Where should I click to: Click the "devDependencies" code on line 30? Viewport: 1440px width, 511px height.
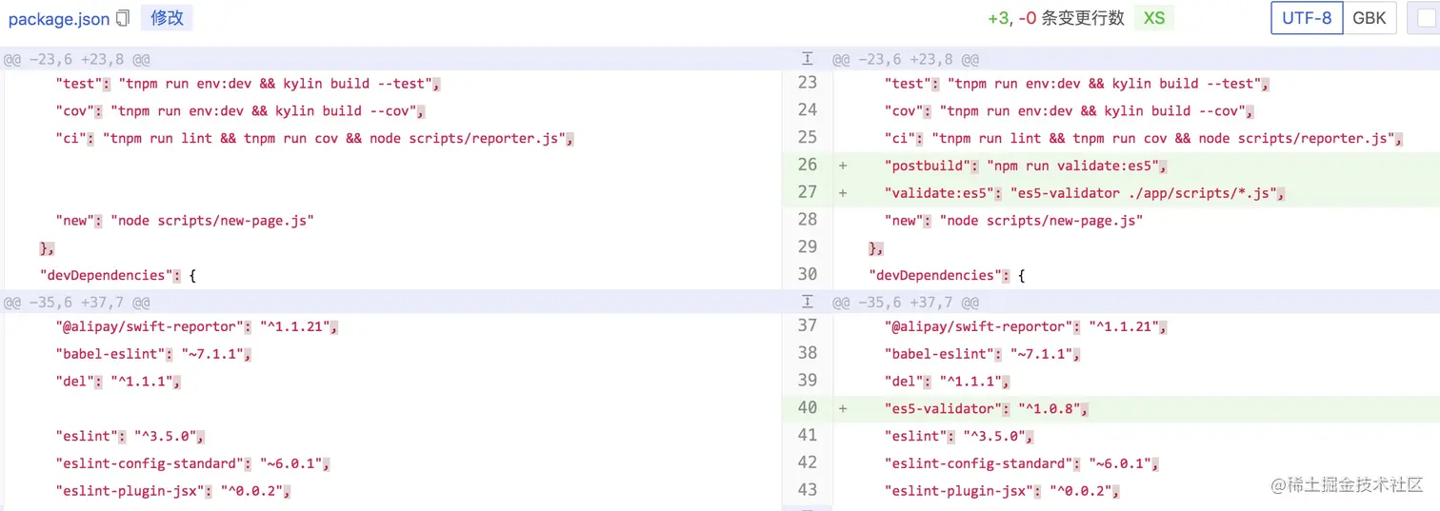(x=947, y=276)
